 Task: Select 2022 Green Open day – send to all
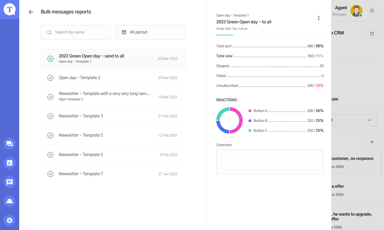[113, 59]
